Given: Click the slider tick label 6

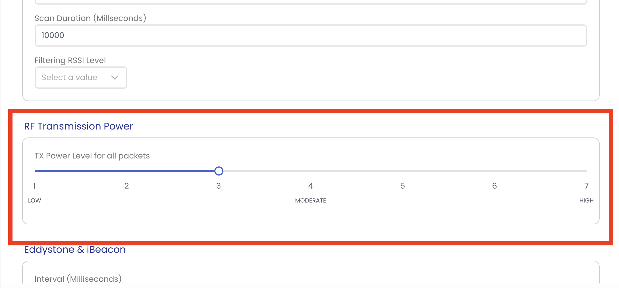Looking at the screenshot, I should 495,186.
